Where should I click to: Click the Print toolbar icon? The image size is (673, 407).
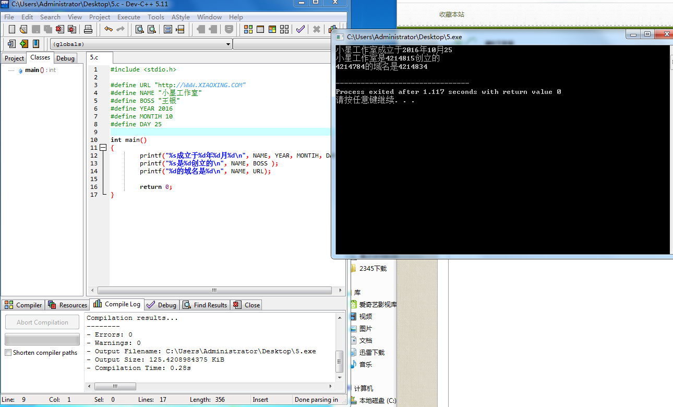click(88, 29)
